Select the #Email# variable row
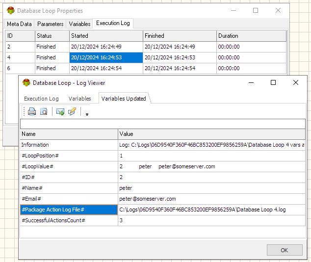 pos(163,199)
